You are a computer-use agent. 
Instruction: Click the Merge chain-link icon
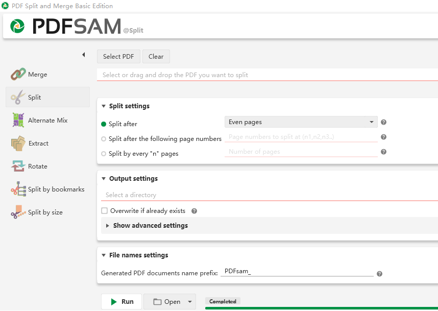(x=18, y=75)
